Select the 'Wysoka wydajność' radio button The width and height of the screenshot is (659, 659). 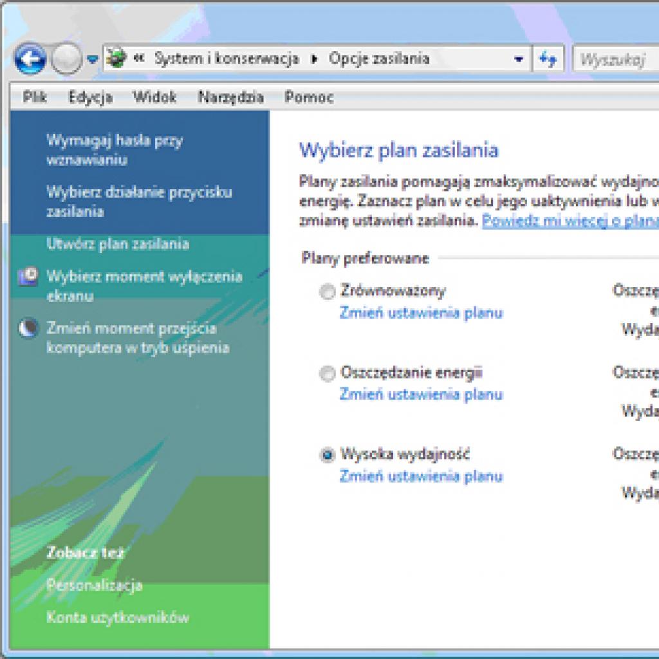click(x=328, y=455)
